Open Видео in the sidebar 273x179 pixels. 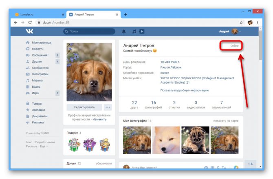point(36,87)
